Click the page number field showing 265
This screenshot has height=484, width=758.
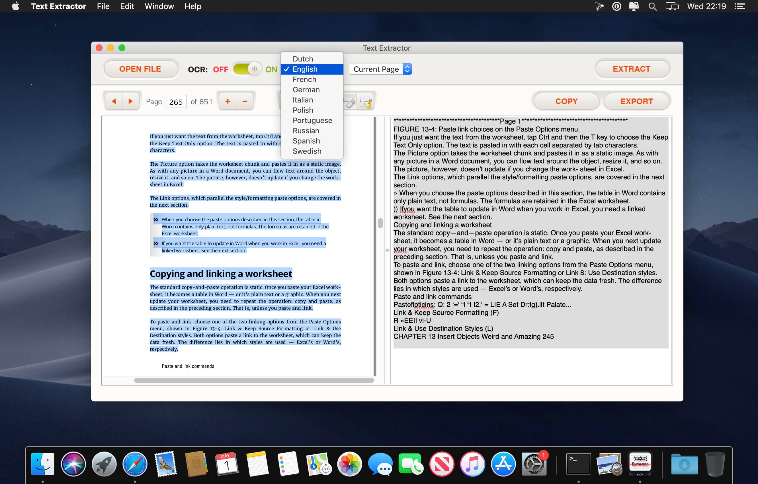(176, 102)
